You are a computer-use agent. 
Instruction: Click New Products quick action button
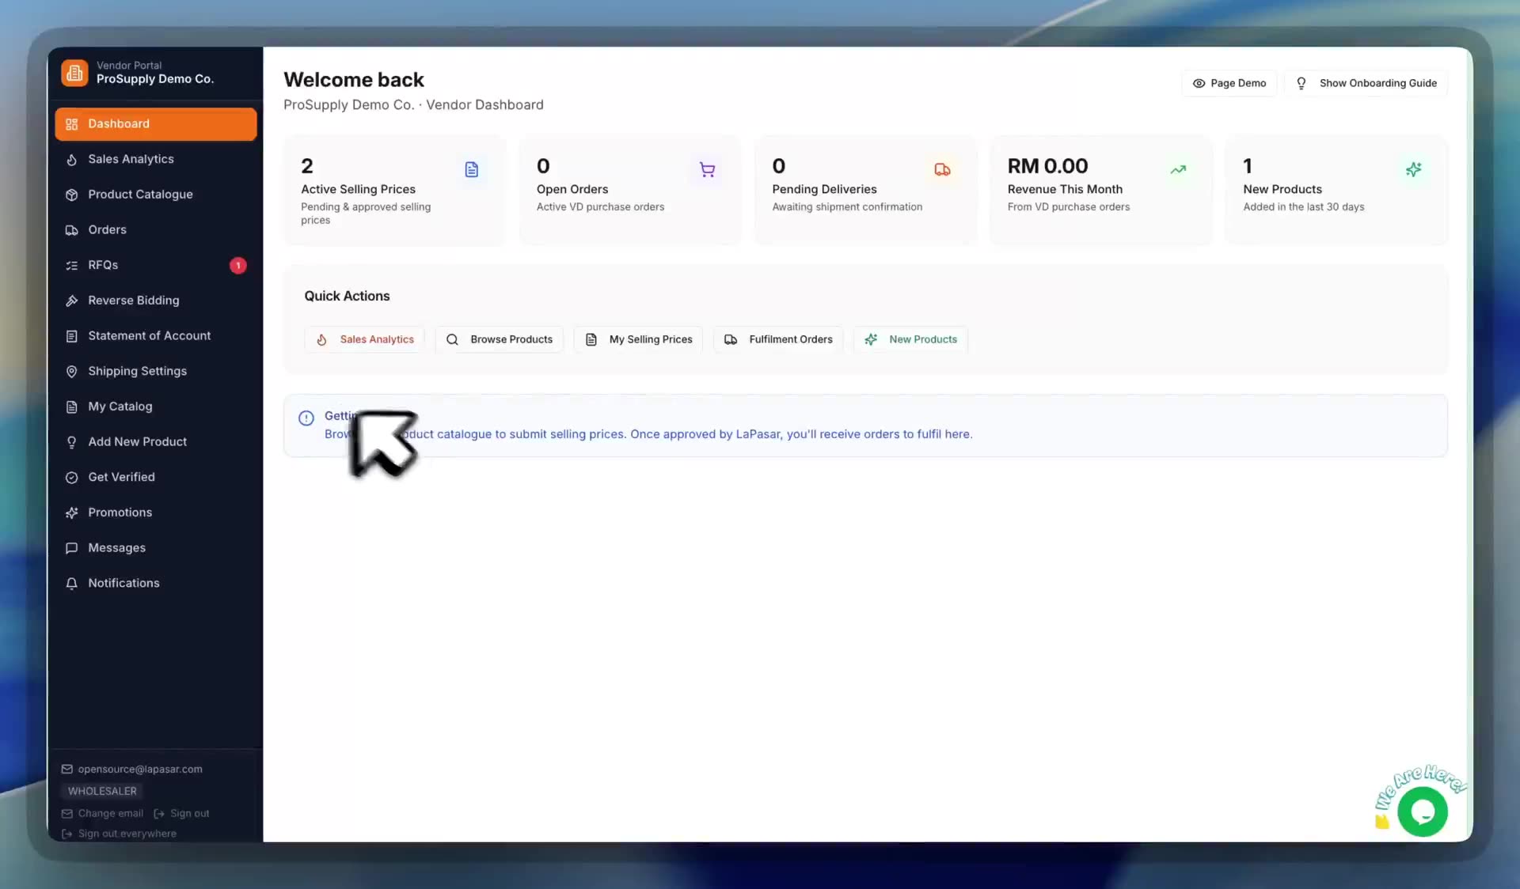coord(910,339)
